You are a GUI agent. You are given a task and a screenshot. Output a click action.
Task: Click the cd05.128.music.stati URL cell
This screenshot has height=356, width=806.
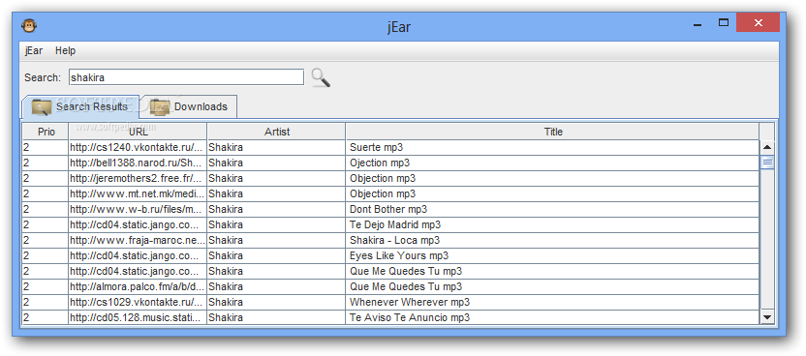coord(138,317)
